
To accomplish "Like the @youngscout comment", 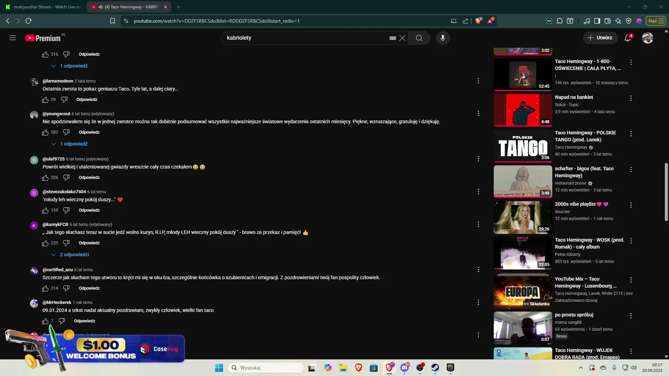I will 45,133.
